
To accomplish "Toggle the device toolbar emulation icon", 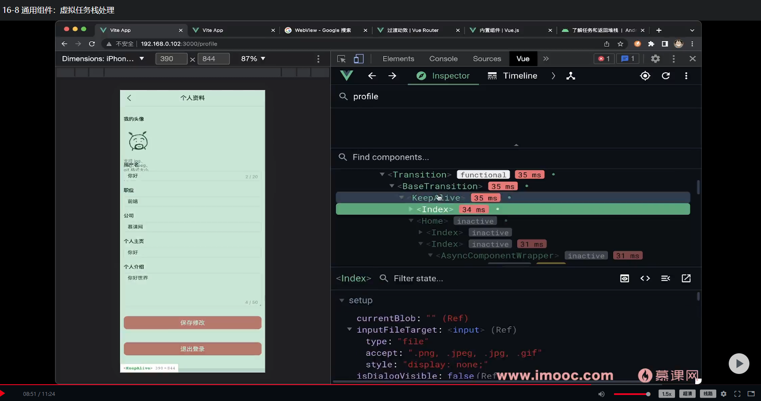I will coord(359,59).
